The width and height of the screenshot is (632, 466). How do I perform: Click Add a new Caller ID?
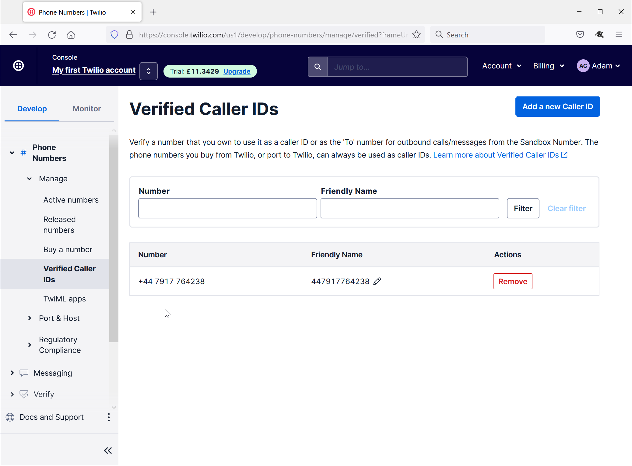[557, 106]
